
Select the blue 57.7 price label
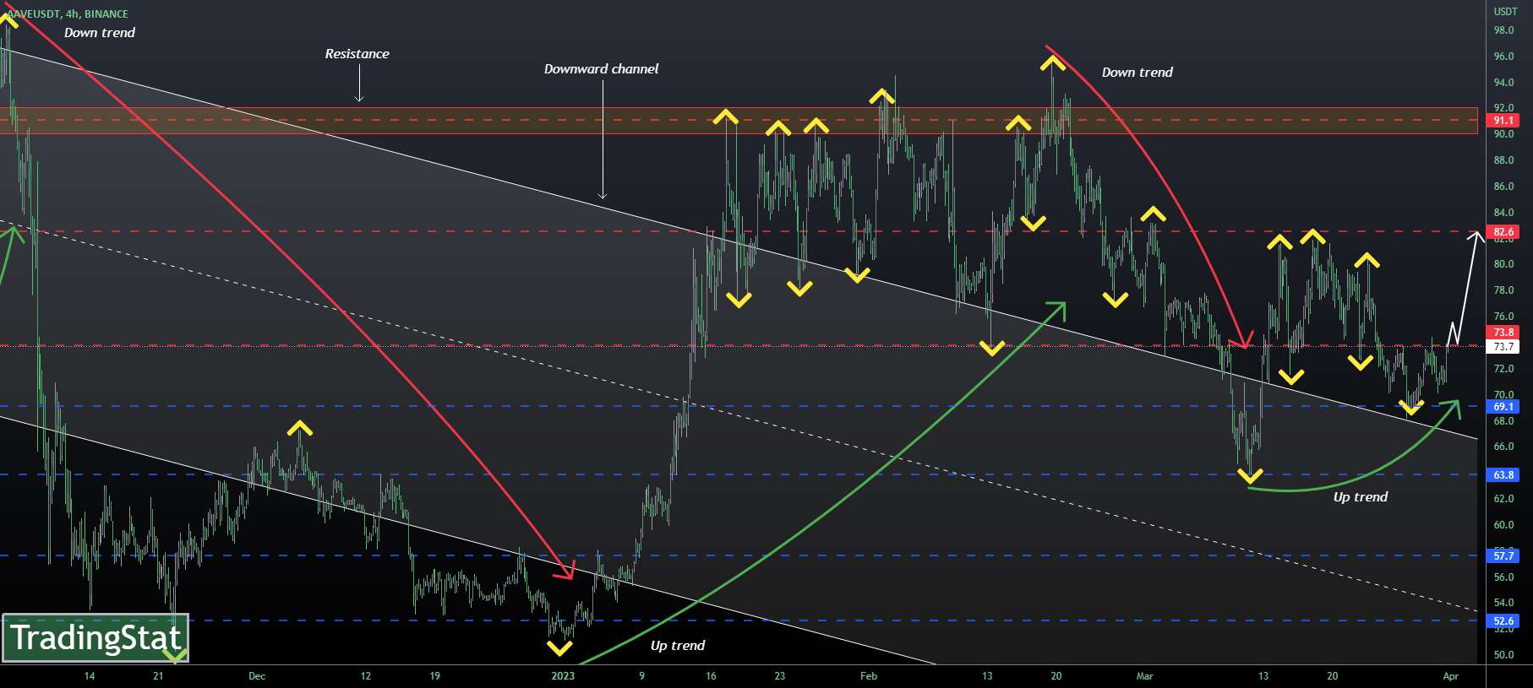[x=1504, y=556]
